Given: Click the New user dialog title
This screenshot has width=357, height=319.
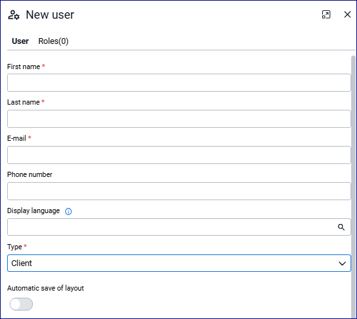Looking at the screenshot, I should [50, 15].
